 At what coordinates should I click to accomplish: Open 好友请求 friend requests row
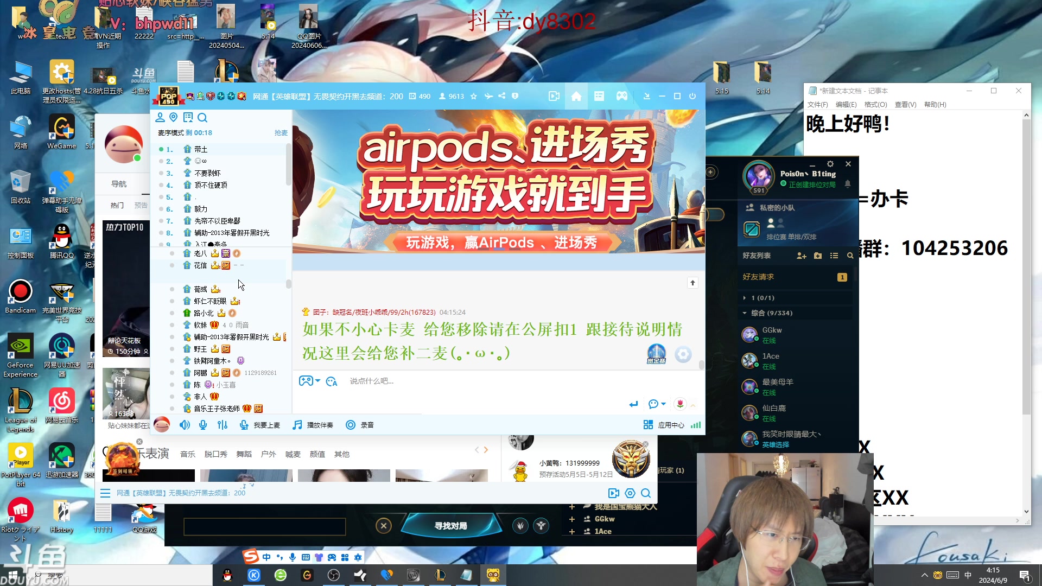pos(796,277)
